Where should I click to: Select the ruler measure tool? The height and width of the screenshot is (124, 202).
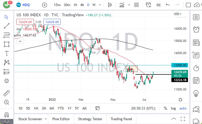[7, 93]
